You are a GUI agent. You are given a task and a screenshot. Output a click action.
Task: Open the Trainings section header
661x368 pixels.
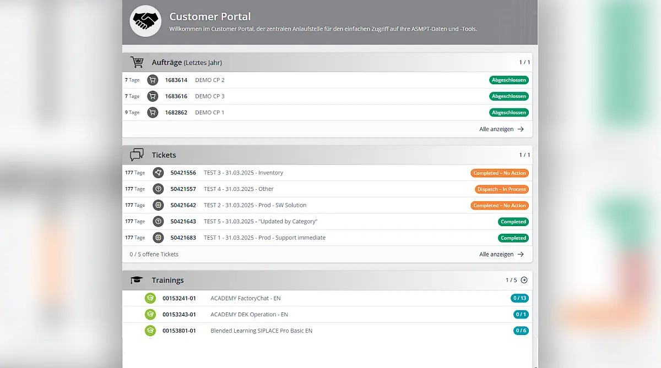[x=167, y=281]
